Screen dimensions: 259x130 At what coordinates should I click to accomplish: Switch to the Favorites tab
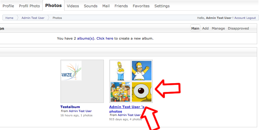click(x=141, y=6)
